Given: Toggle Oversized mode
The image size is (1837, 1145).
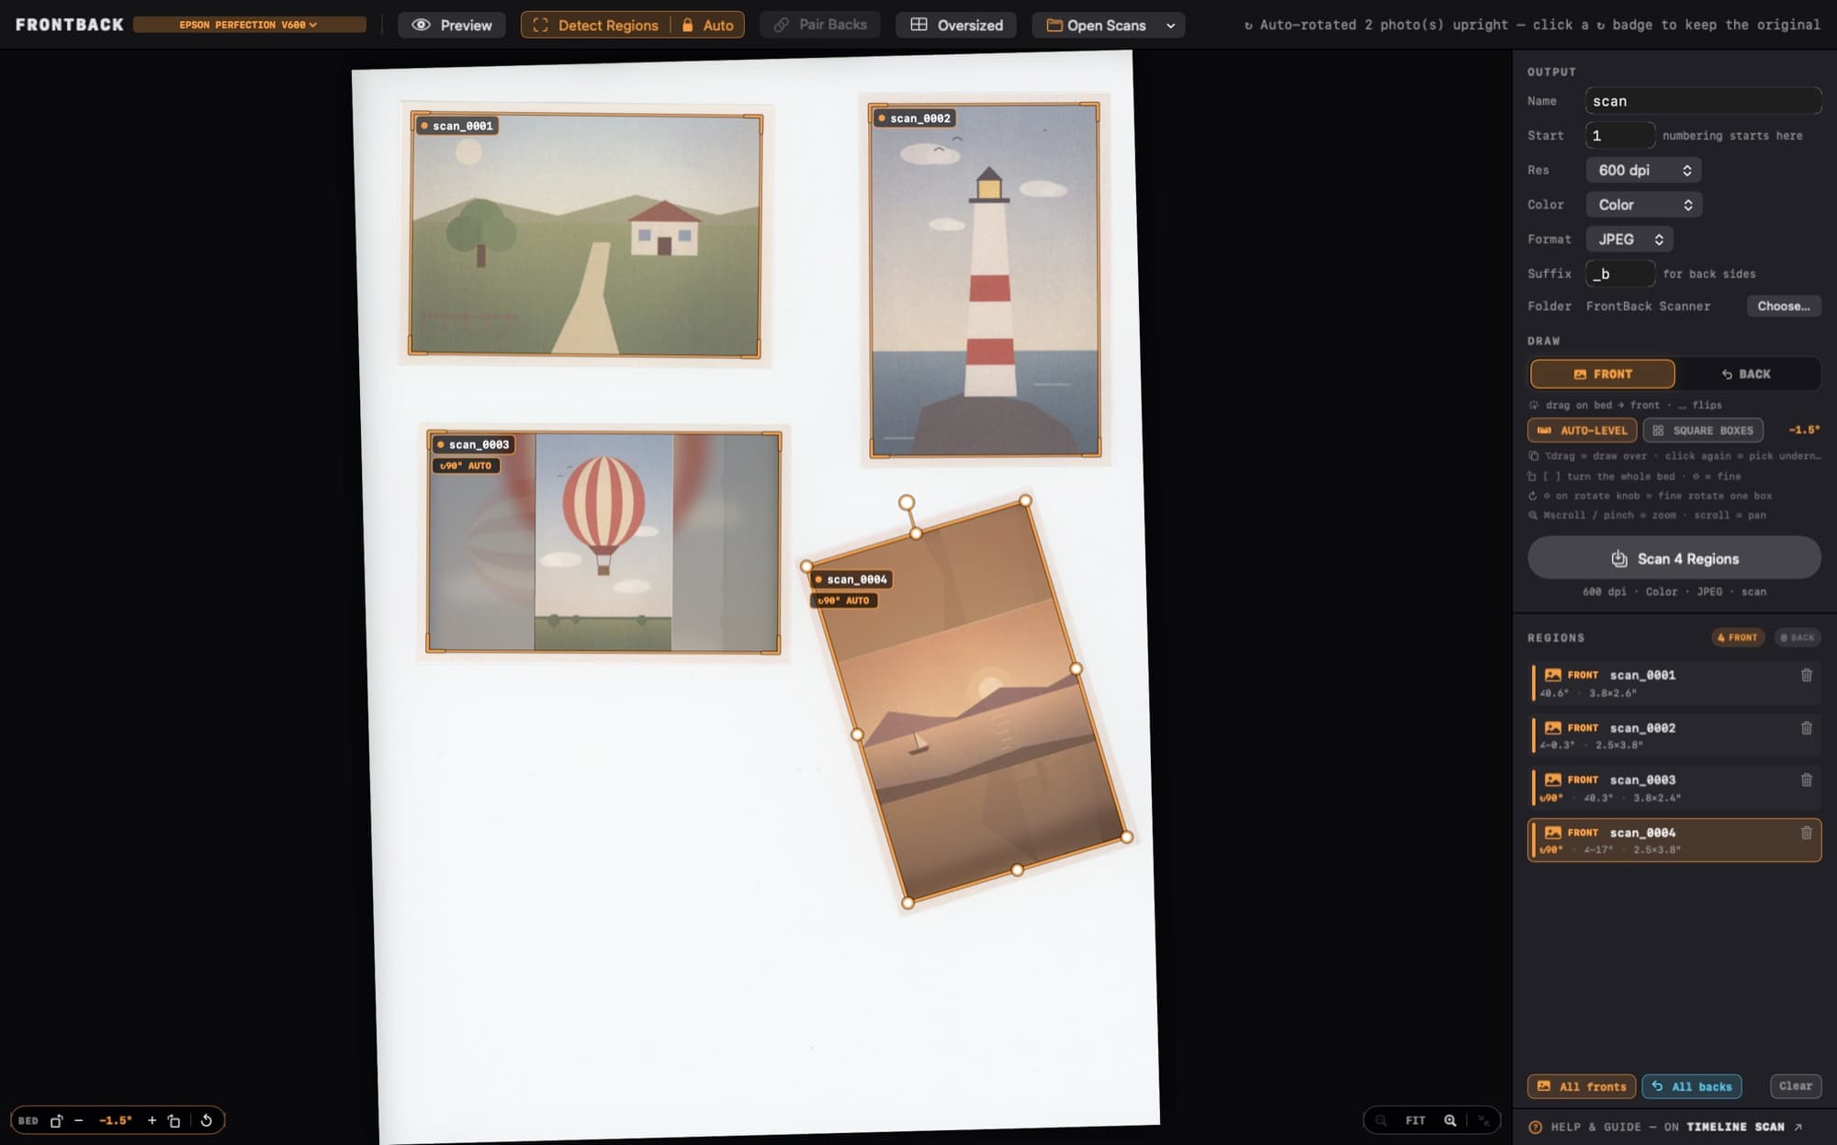Looking at the screenshot, I should [956, 25].
